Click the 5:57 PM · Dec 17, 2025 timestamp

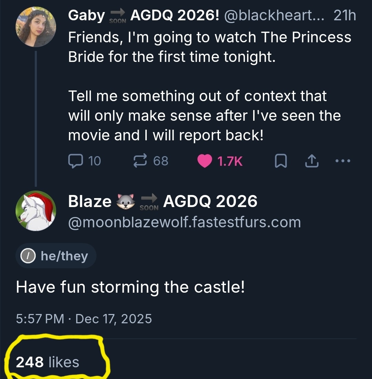pyautogui.click(x=84, y=319)
